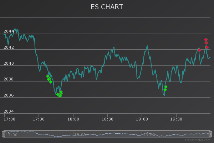Click the upper green diamond near 19:20
Image resolution: width=214 pixels, height=143 pixels.
(x=166, y=87)
